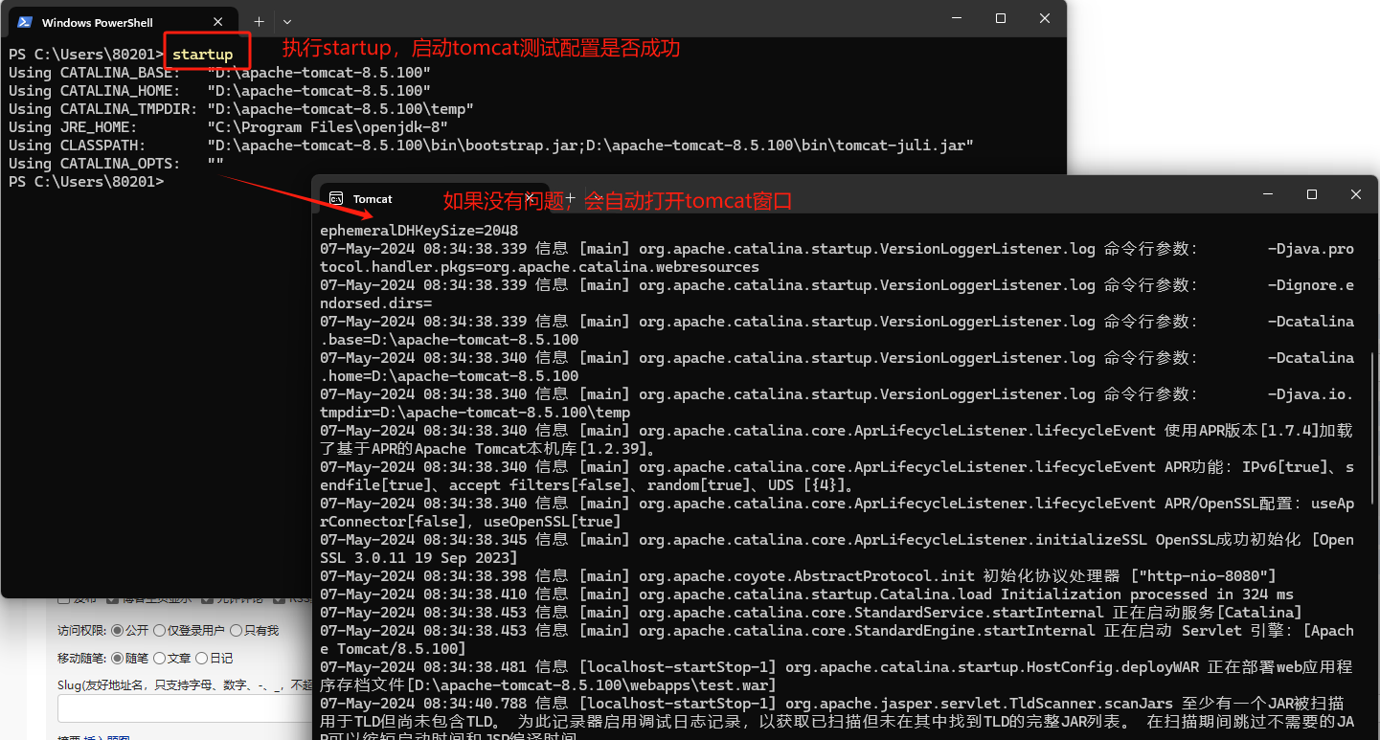Click the Tomcat console tab icon

tap(336, 198)
